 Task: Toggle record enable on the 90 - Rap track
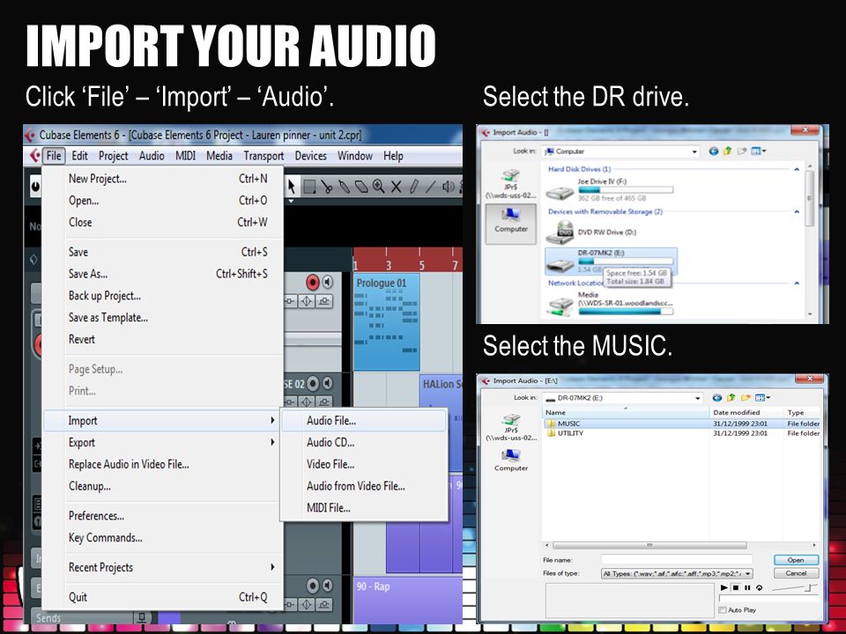pyautogui.click(x=312, y=586)
